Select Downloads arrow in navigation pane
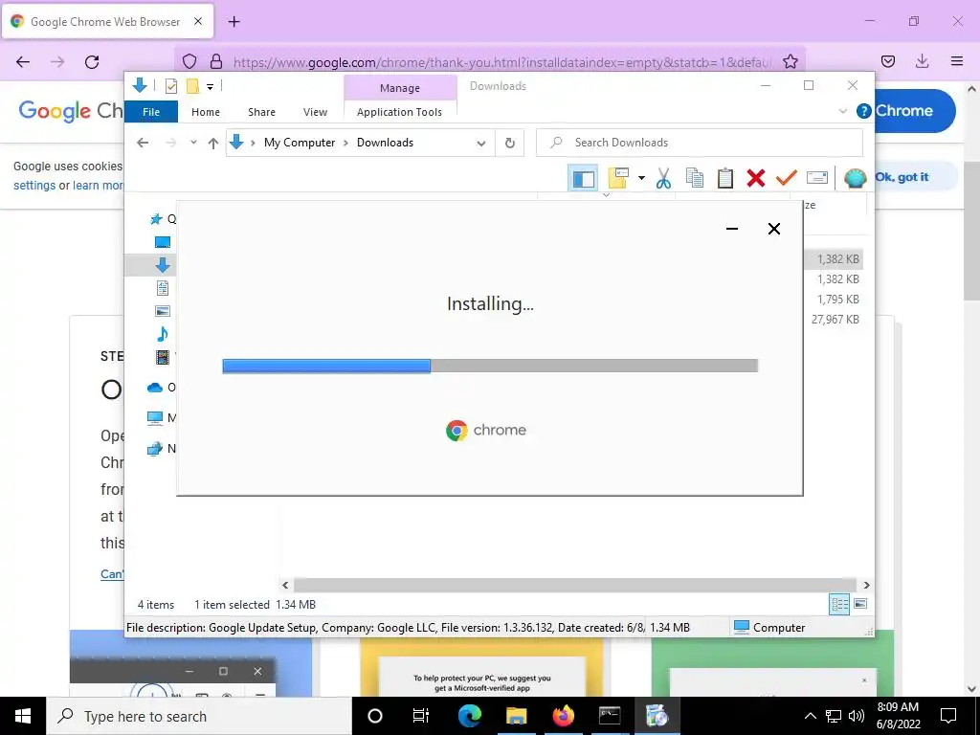Screen dimensions: 980x735 (163, 265)
